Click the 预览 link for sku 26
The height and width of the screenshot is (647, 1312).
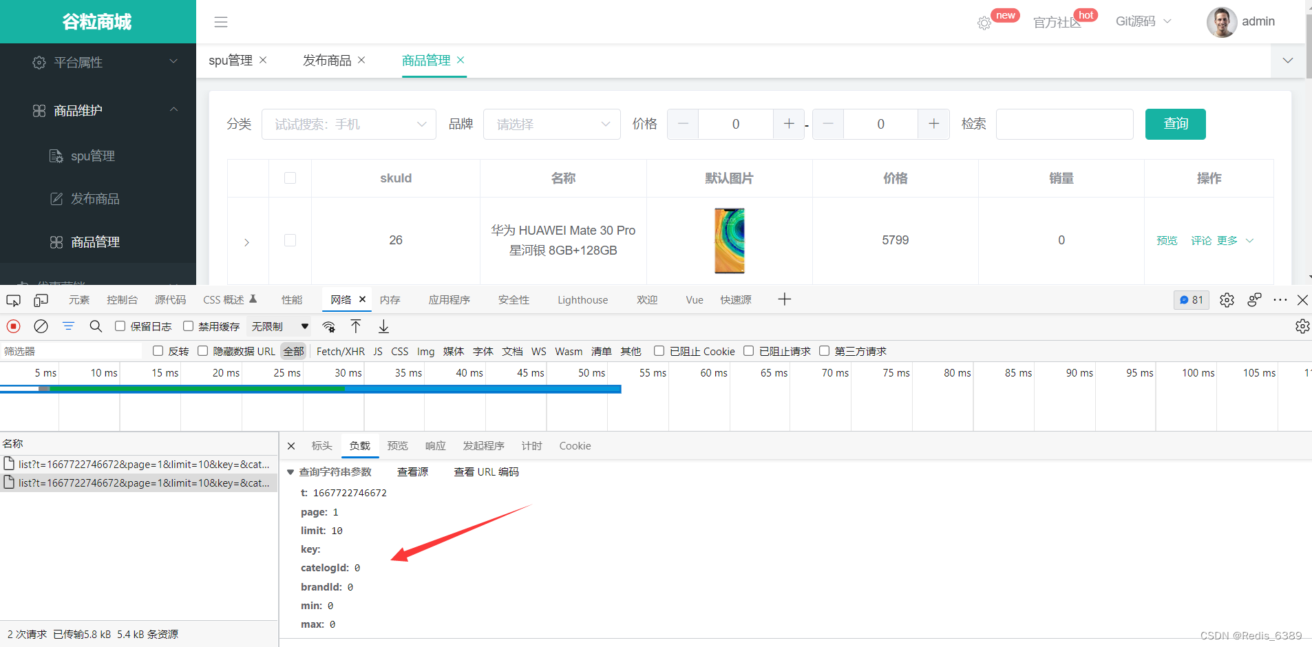(x=1167, y=240)
